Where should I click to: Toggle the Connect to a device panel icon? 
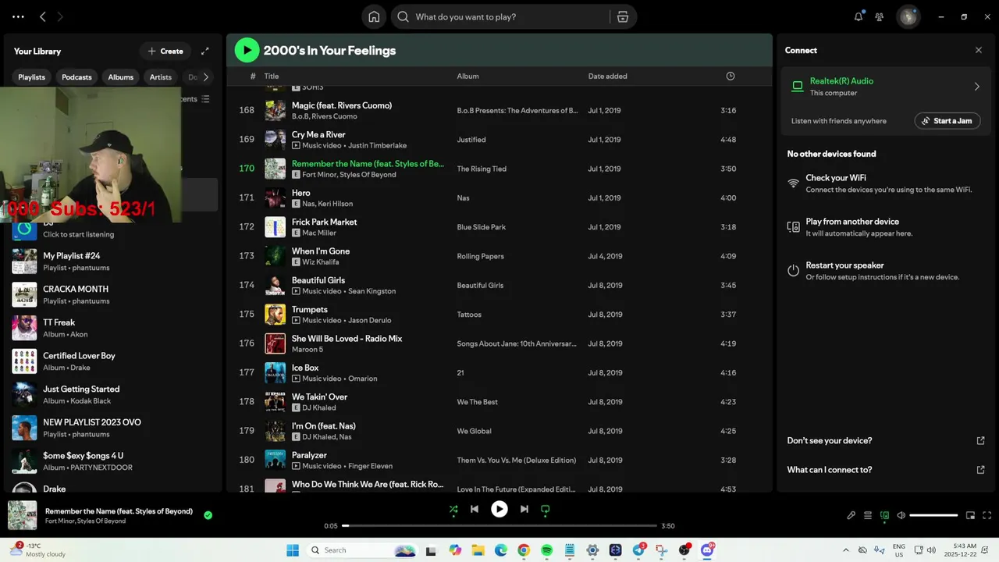(884, 515)
